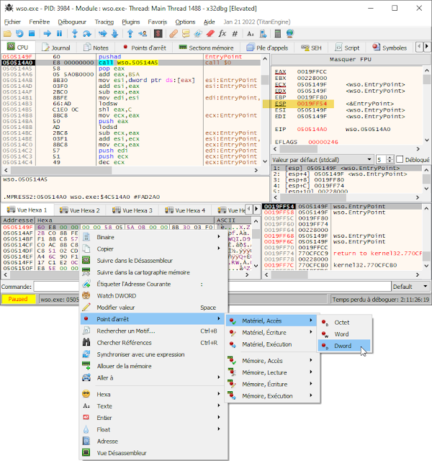Expand the Mémoire, Écriture submenu
432x461 pixels.
(x=272, y=384)
